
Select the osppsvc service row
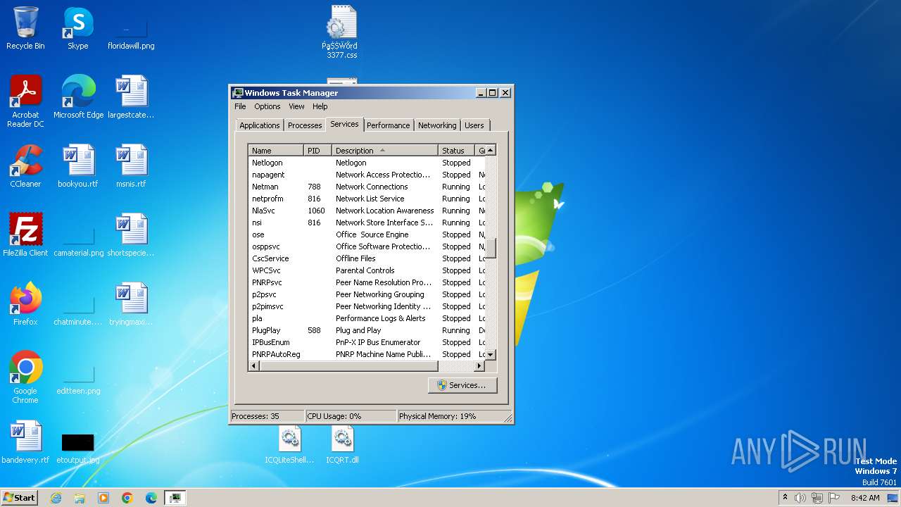pyautogui.click(x=367, y=246)
